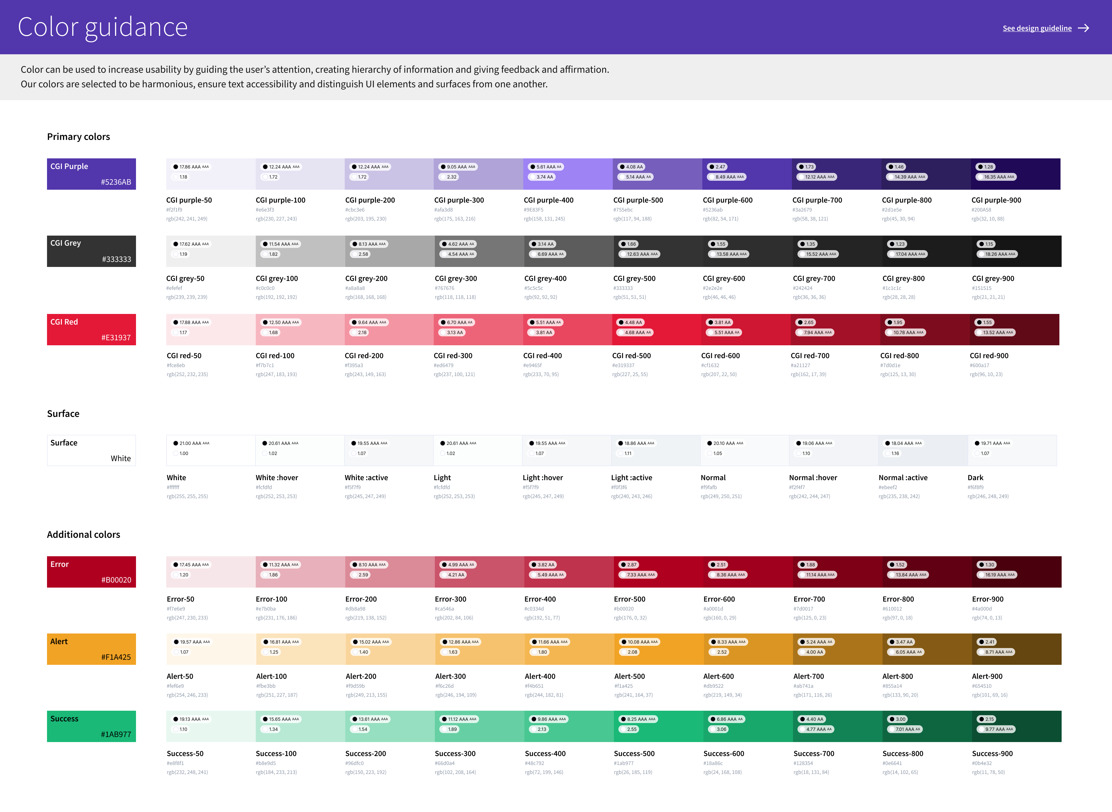Click the 9.77 AAA badge on Success-900

(996, 729)
